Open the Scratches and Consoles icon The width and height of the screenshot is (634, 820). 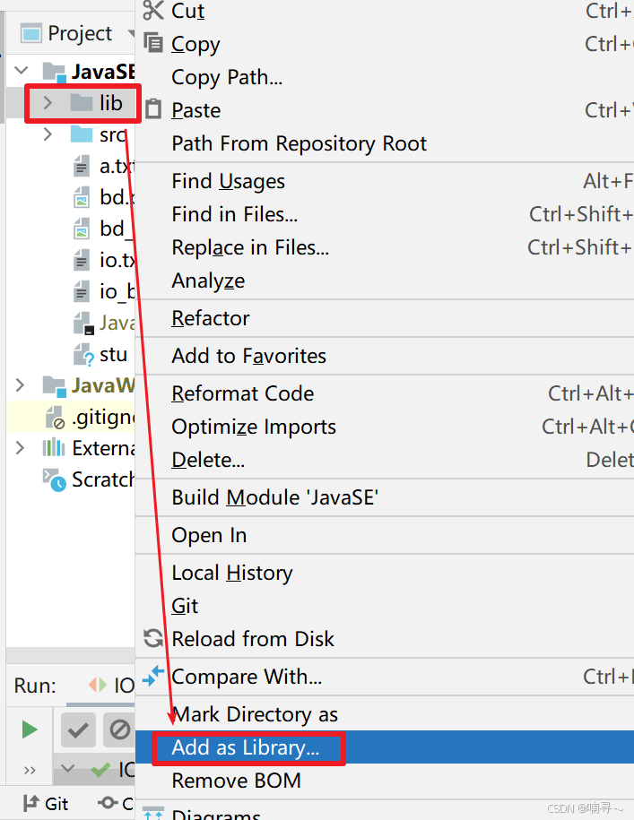(53, 479)
